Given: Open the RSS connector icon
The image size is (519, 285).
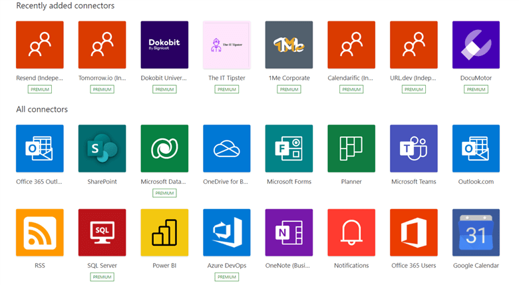Looking at the screenshot, I should 40,232.
